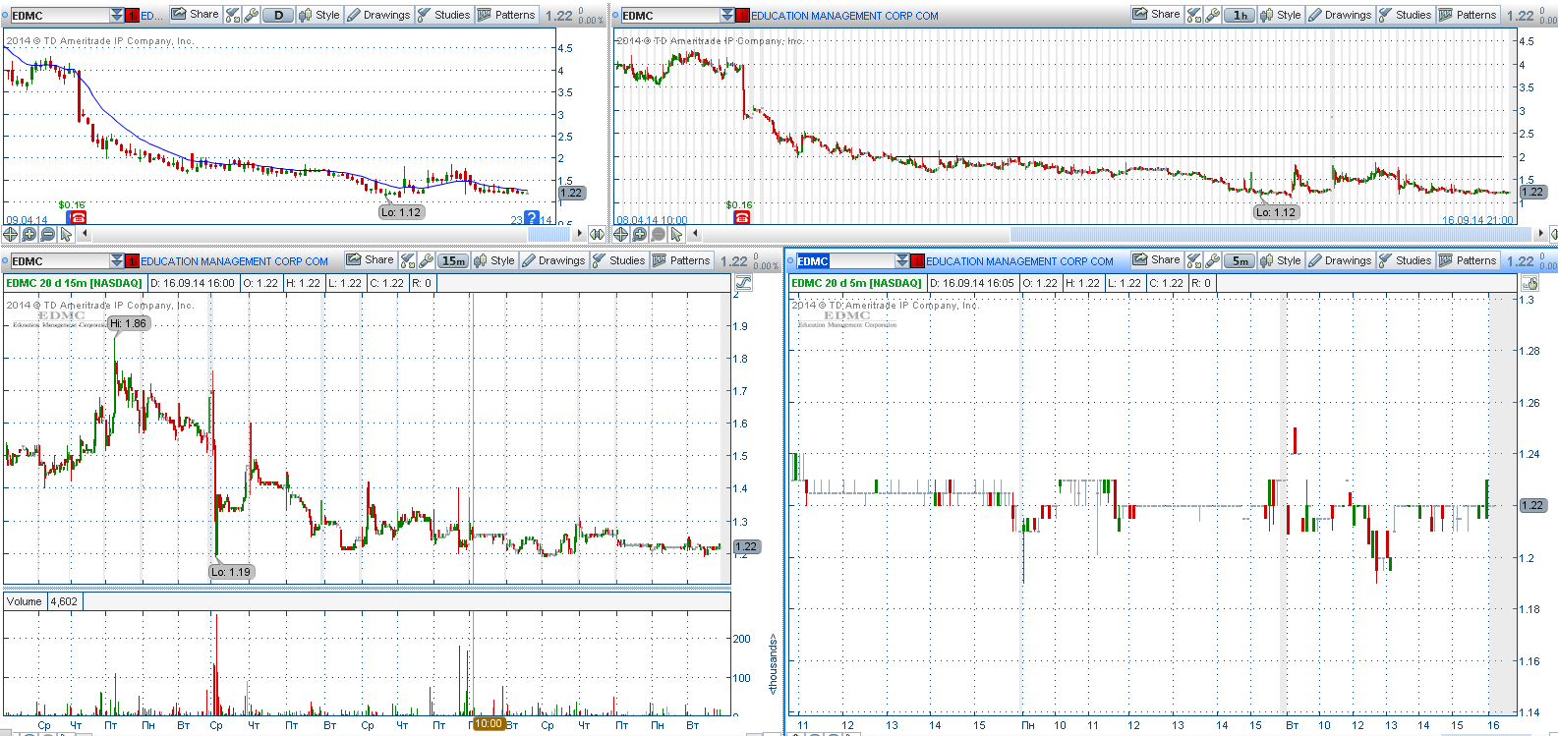This screenshot has height=736, width=1558.
Task: Open Share menu in 1h chart panel
Action: pos(1157,15)
